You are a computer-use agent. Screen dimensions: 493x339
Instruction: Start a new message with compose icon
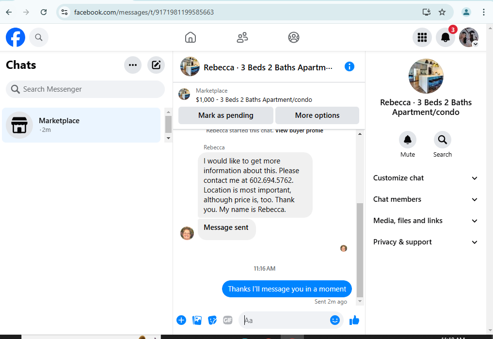point(156,65)
